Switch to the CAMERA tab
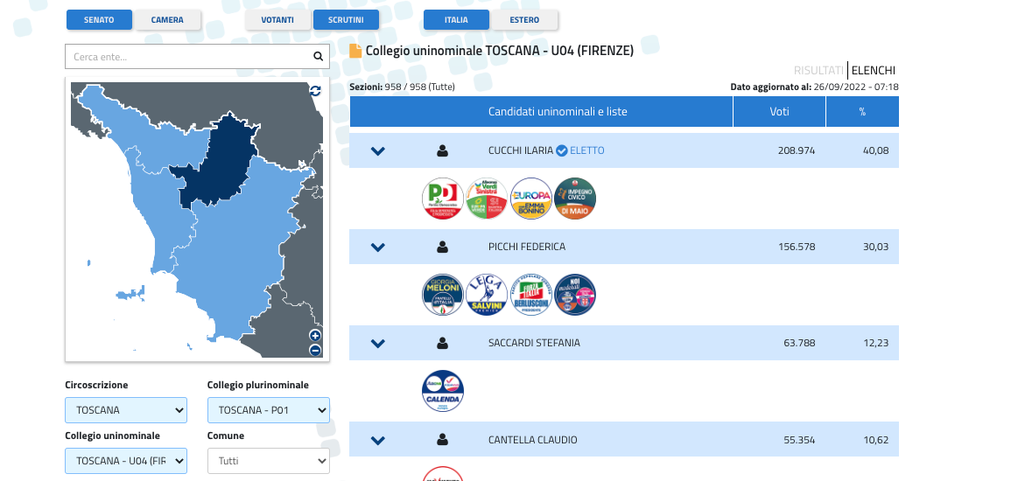 pyautogui.click(x=167, y=20)
